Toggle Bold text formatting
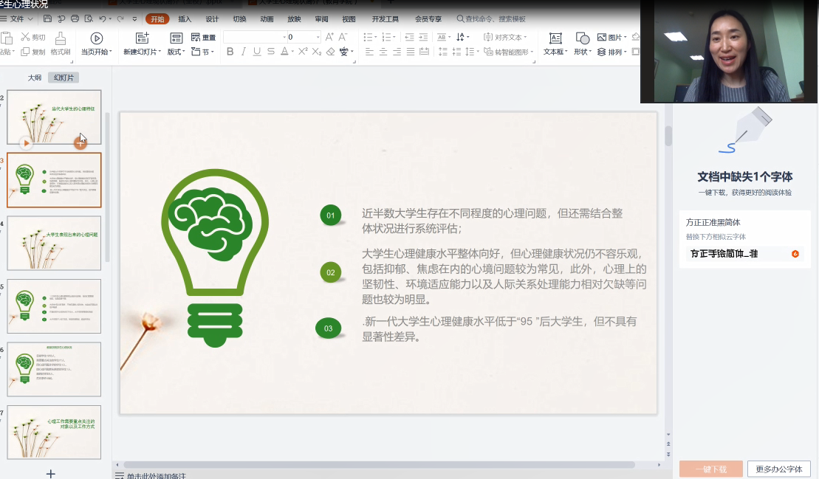This screenshot has width=819, height=479. click(x=230, y=52)
